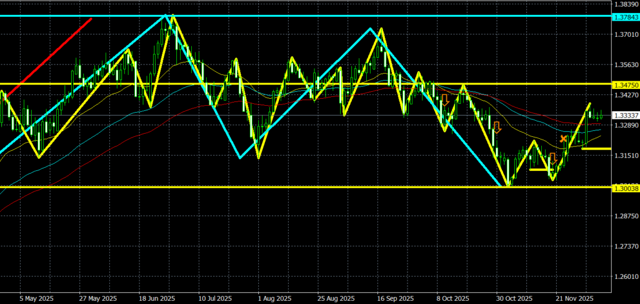Screen dimensions: 640x304
Task: Click the 18 Jun 2025 date label
Action: [157, 299]
